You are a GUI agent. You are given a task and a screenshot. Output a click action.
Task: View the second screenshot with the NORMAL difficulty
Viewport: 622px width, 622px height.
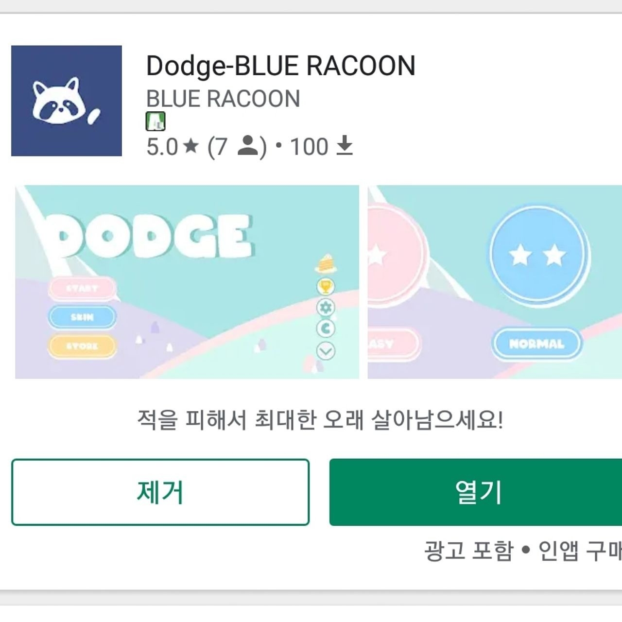(x=495, y=282)
